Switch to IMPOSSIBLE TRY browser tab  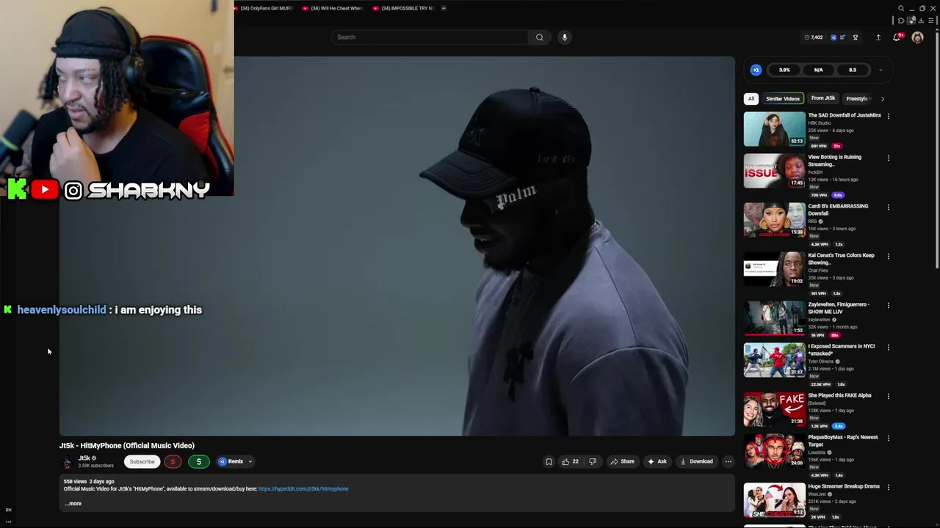405,8
